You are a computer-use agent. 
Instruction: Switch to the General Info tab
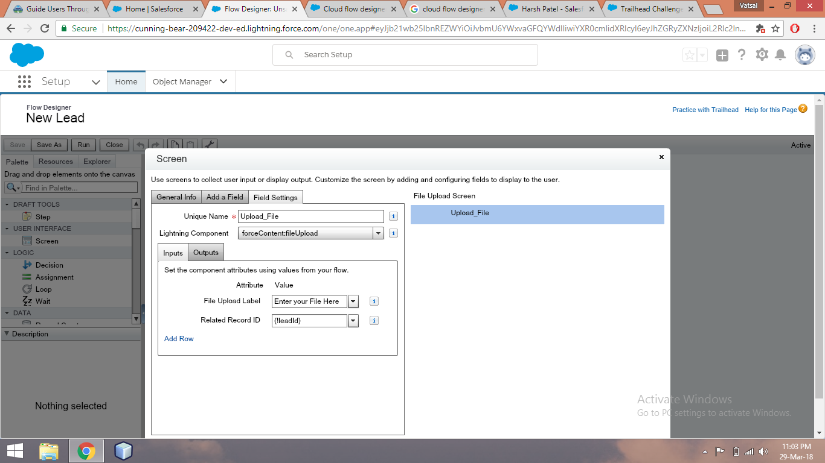(x=176, y=197)
